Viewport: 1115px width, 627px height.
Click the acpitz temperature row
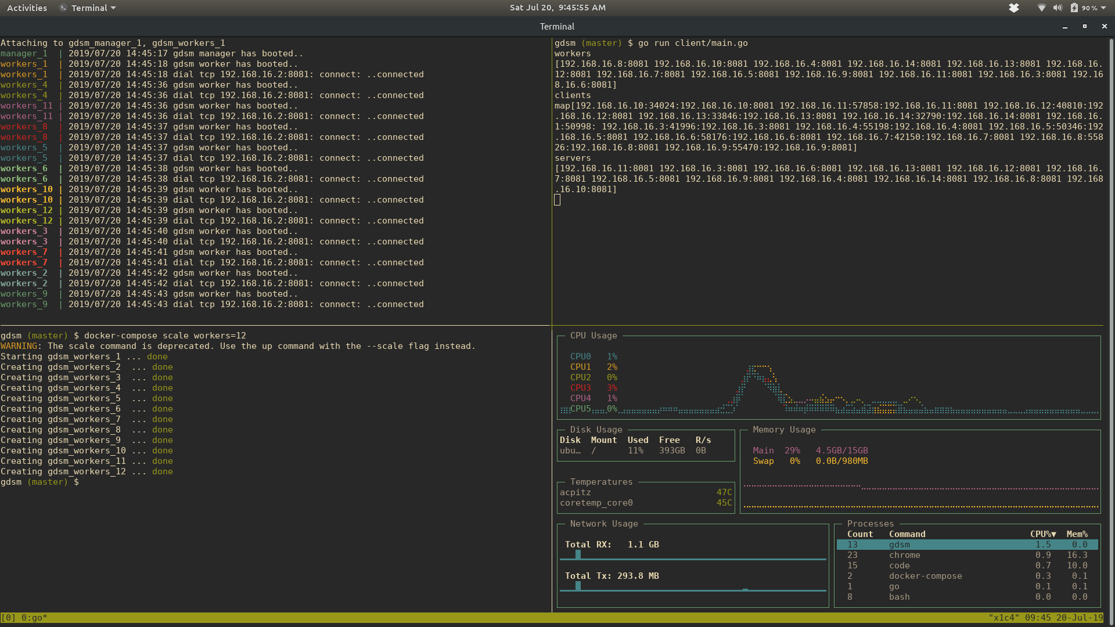point(646,492)
